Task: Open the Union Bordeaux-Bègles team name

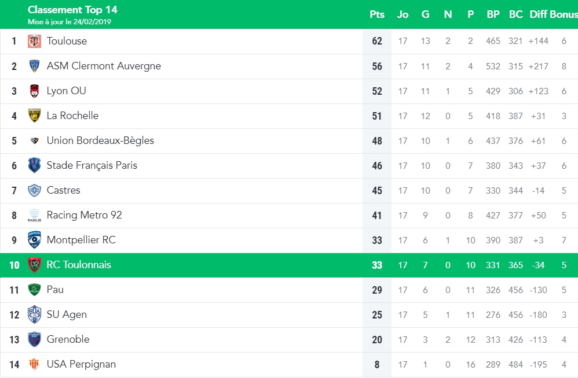Action: [100, 141]
